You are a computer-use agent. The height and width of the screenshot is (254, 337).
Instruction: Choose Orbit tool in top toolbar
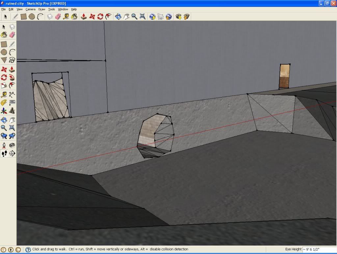point(118,16)
